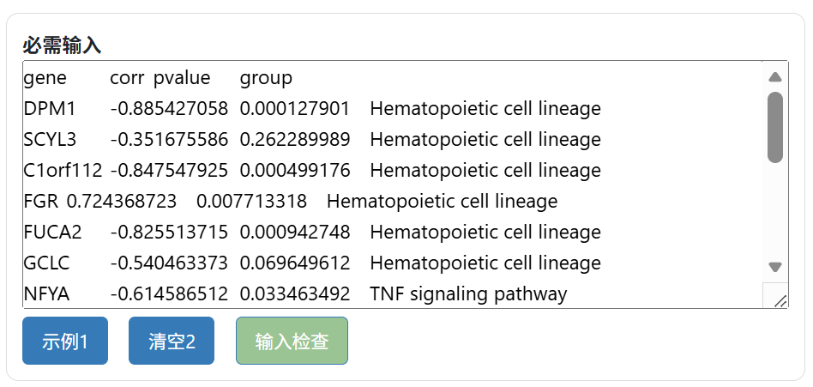The image size is (813, 387).
Task: Click the FGR pvalue 0.007713318
Action: 251,202
